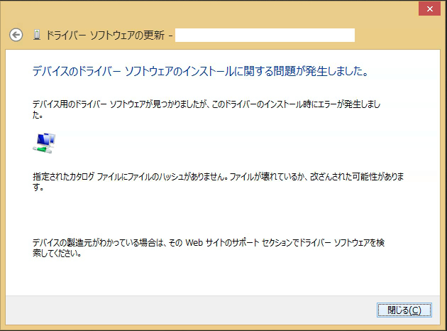
Task: Click the device icon beside the title
Action: [37, 35]
